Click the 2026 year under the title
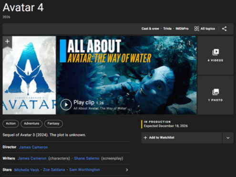The width and height of the screenshot is (236, 177). [x=6, y=17]
